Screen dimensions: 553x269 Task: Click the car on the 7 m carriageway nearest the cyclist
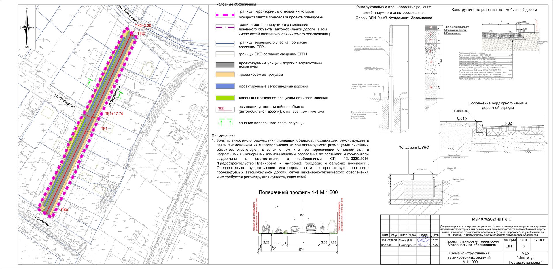[294, 229]
